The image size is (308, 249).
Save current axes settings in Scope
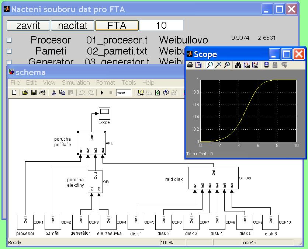pos(246,65)
